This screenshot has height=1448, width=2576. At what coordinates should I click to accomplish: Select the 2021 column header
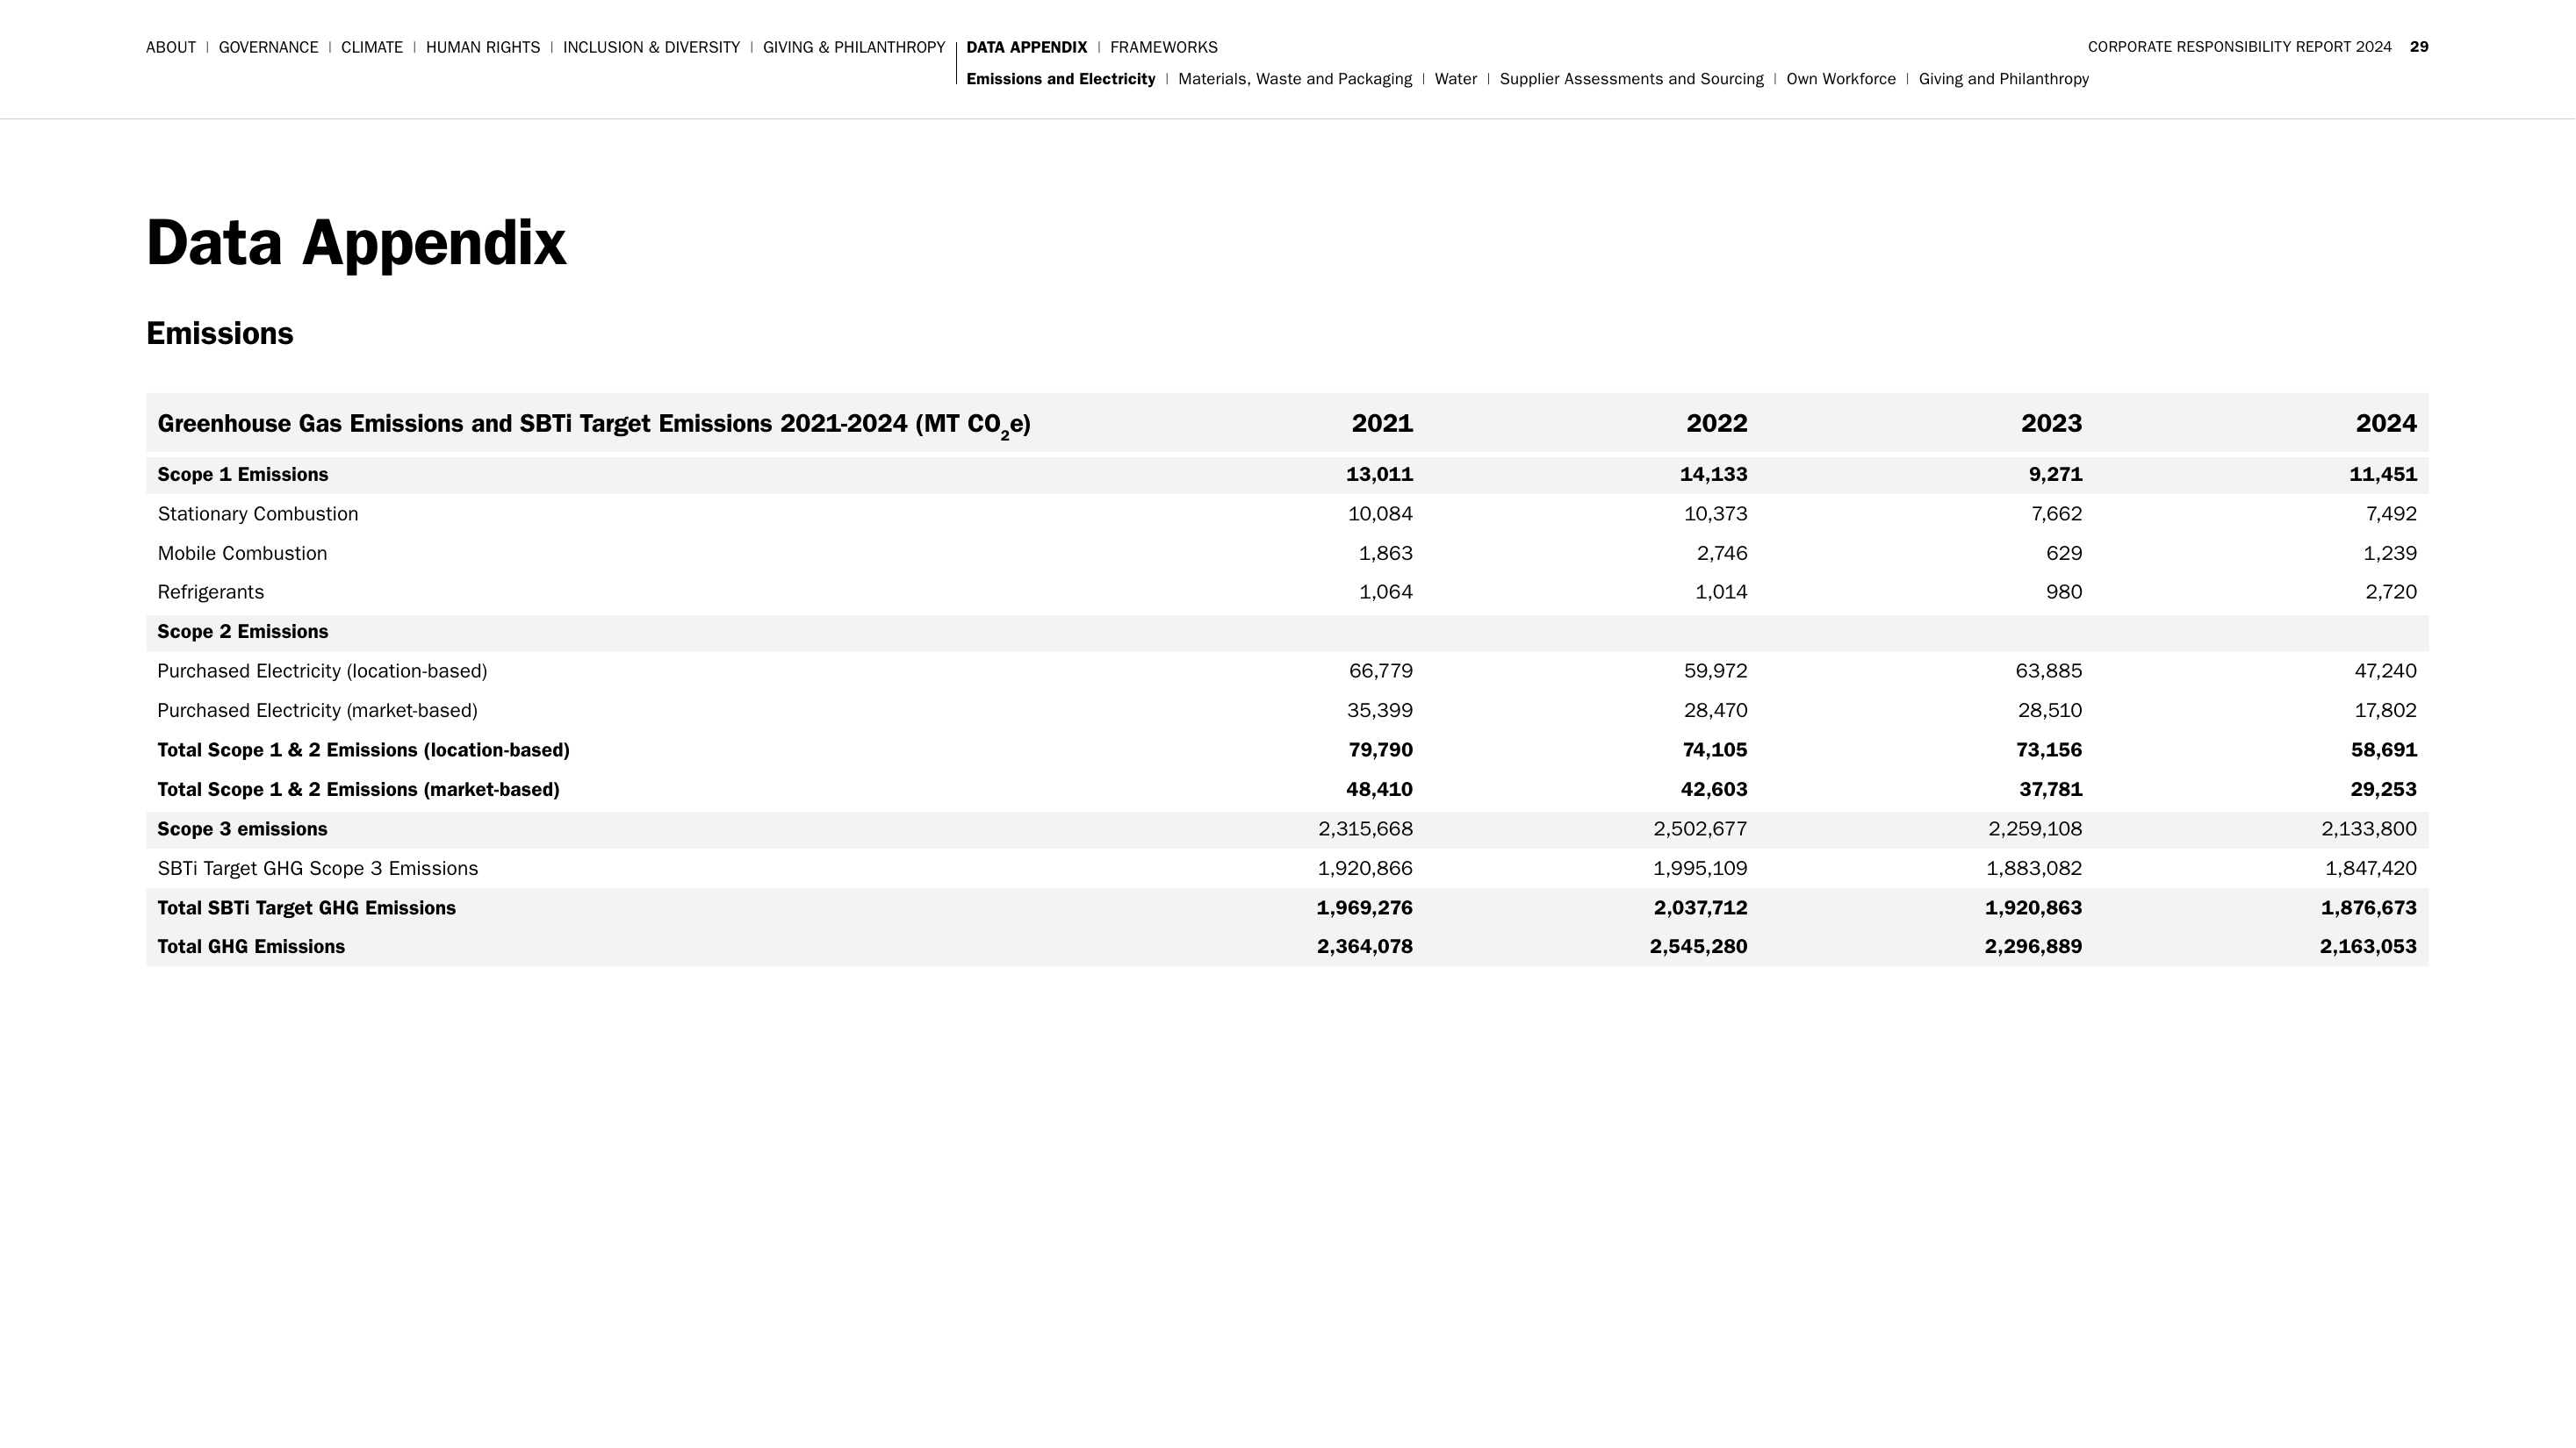1382,424
